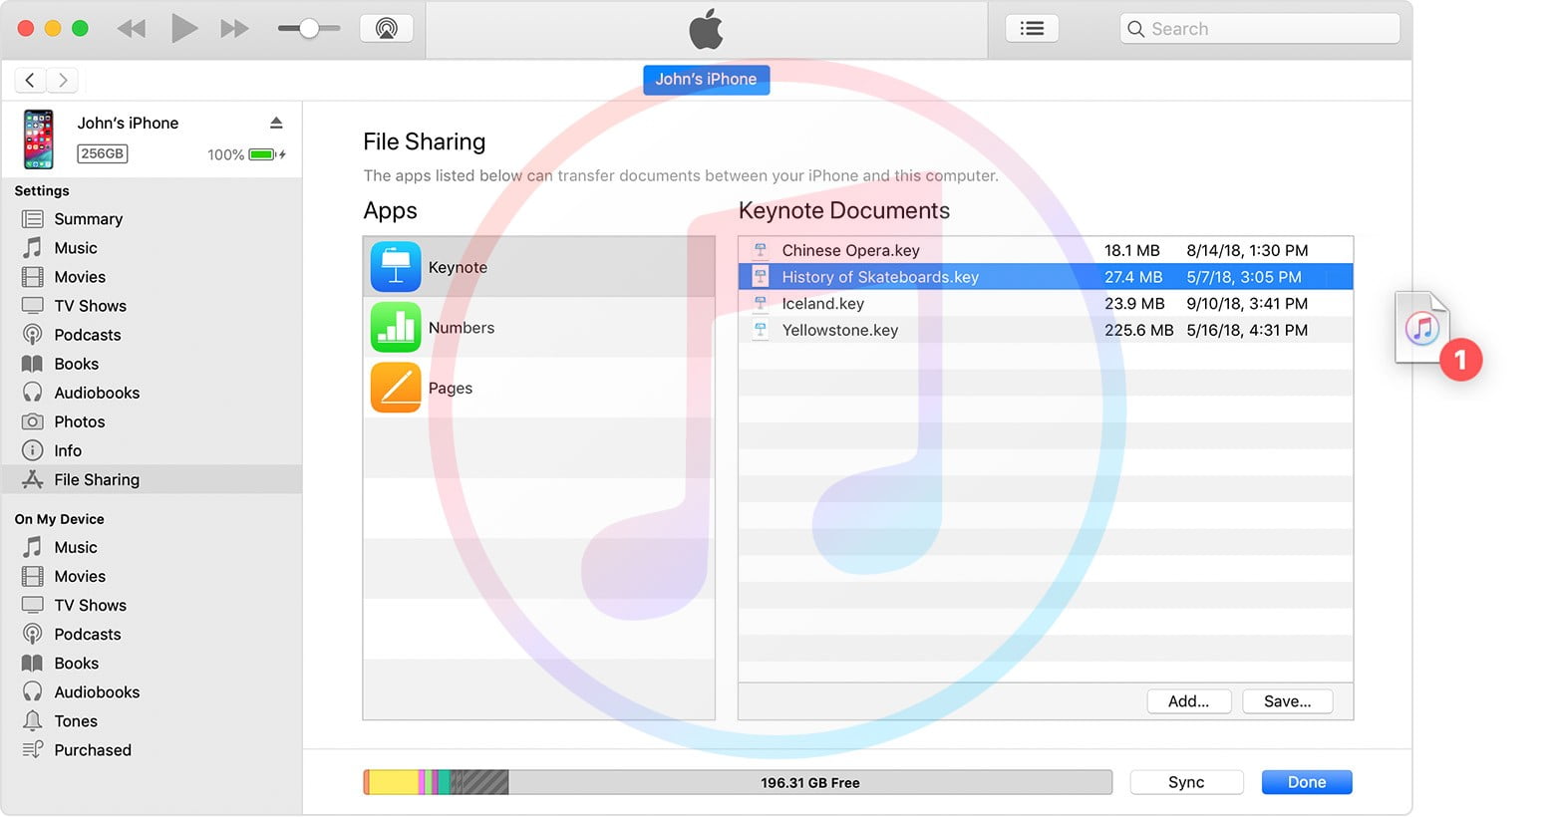Select the John's iPhone device button
1555x817 pixels.
click(706, 80)
